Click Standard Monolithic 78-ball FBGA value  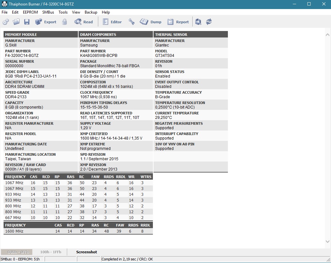110,66
